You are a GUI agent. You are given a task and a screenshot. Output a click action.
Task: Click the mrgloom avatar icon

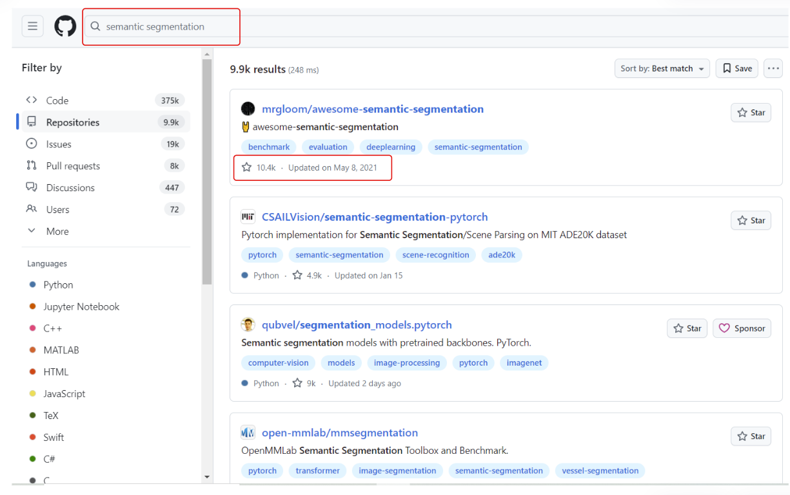coord(248,109)
